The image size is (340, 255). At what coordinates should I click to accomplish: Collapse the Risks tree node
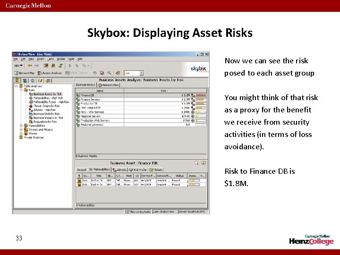pos(21,90)
